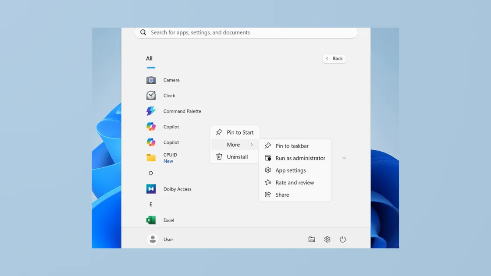Open the file explorer icon near the user area
The width and height of the screenshot is (491, 276).
point(312,239)
